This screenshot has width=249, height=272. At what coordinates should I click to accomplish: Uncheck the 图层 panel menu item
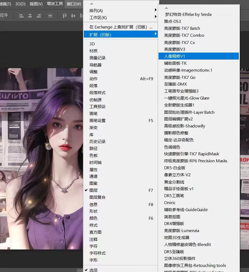point(93,190)
